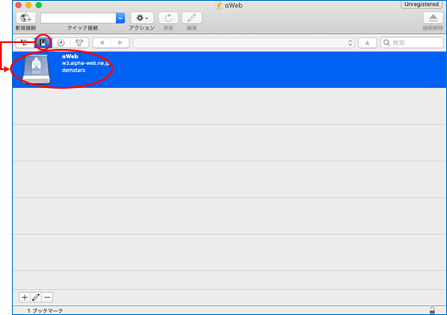Open the Bonjour view icon

79,43
